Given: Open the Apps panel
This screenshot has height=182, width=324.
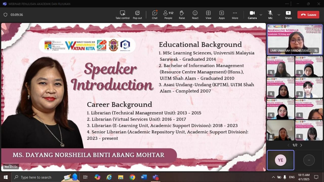Looking at the screenshot, I should click(221, 15).
